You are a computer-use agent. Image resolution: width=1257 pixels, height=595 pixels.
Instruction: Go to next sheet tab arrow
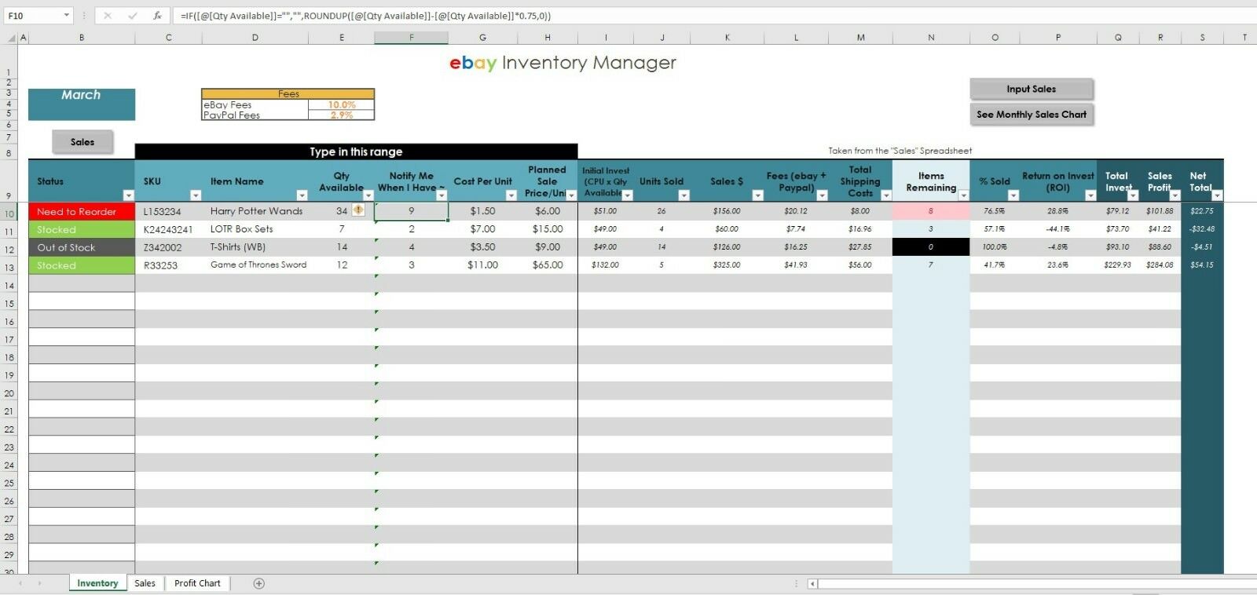(39, 583)
